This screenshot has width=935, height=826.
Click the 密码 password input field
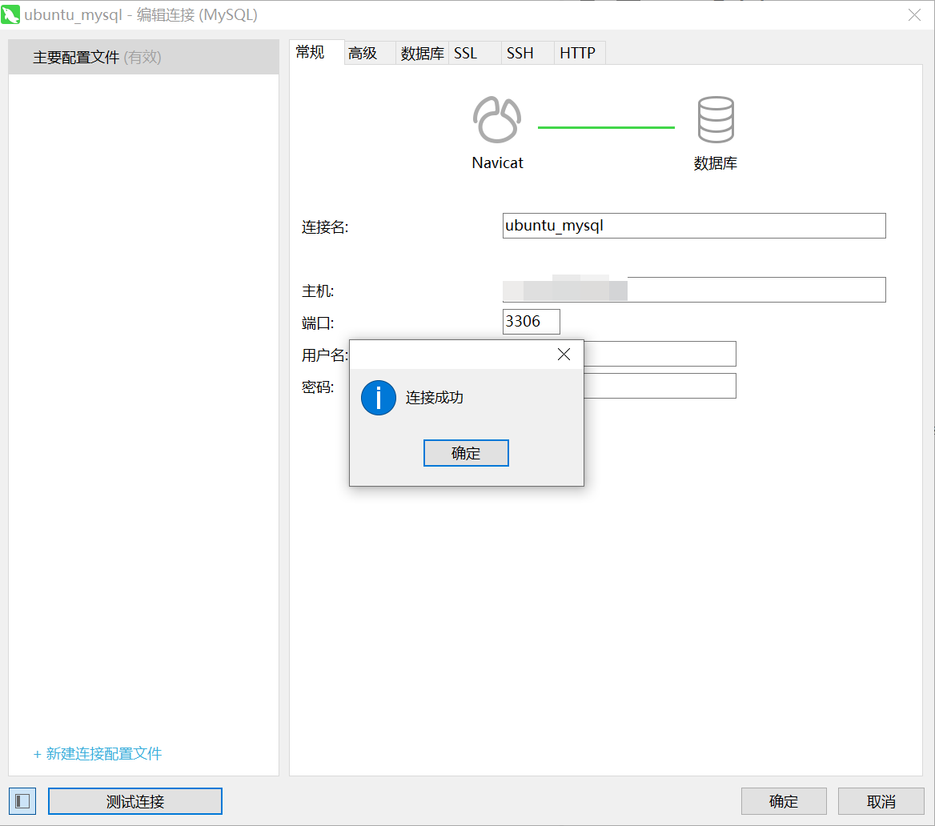(660, 386)
